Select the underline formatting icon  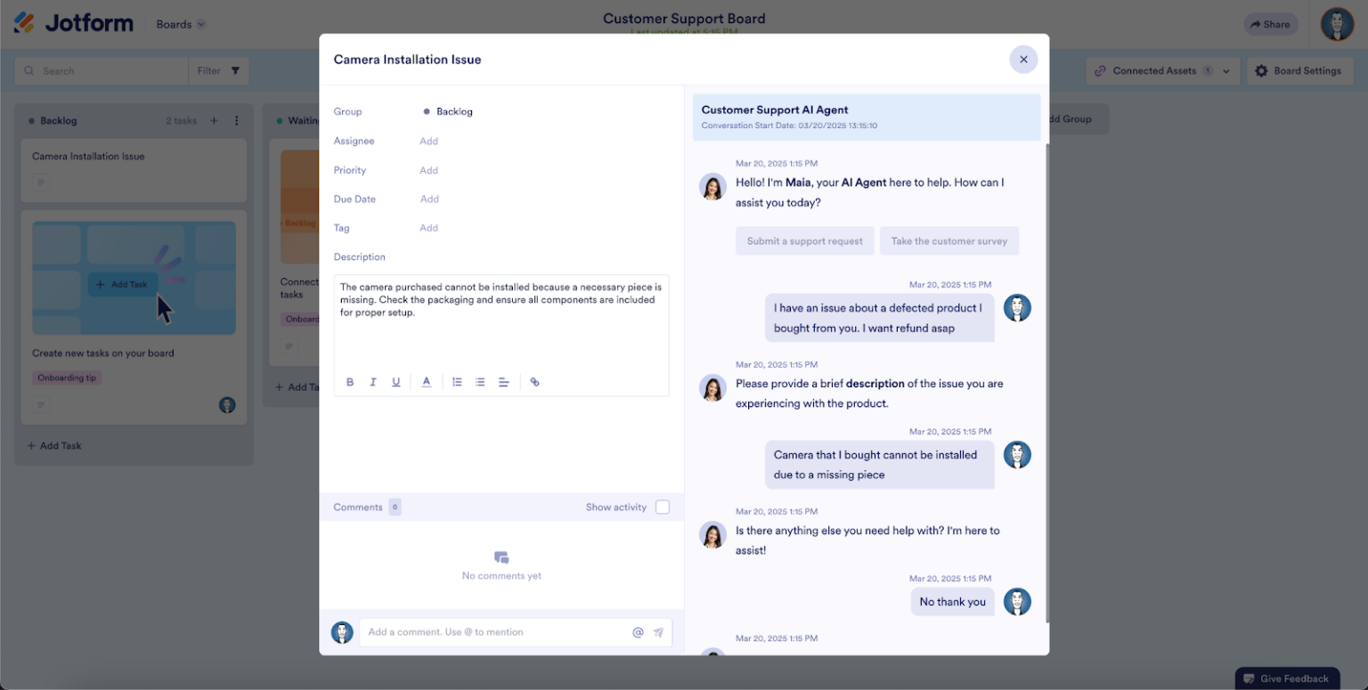tap(395, 382)
